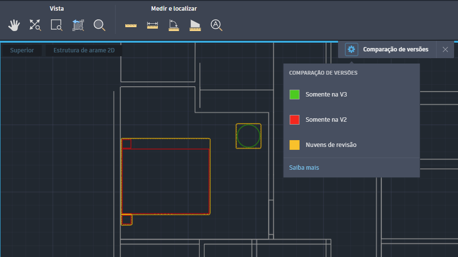Select the measure area tool
458x257 pixels.
click(195, 25)
